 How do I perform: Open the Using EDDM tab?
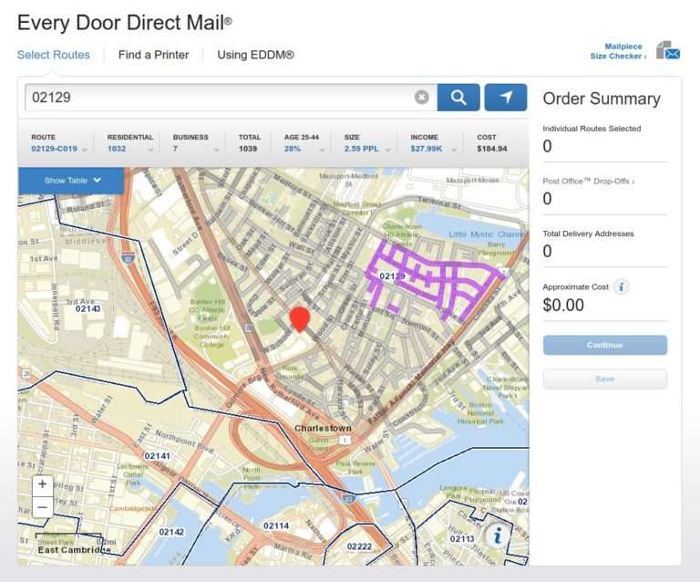pyautogui.click(x=255, y=55)
